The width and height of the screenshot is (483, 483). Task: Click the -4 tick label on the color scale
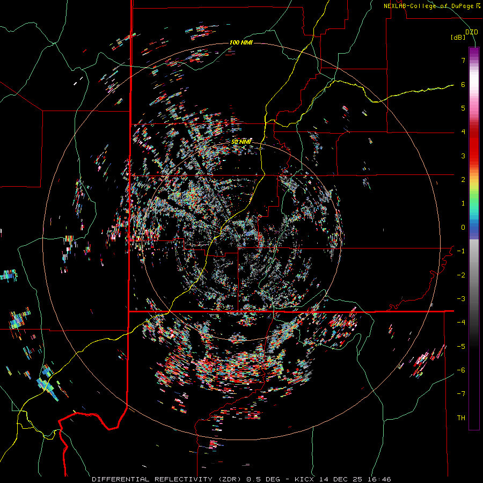click(461, 323)
